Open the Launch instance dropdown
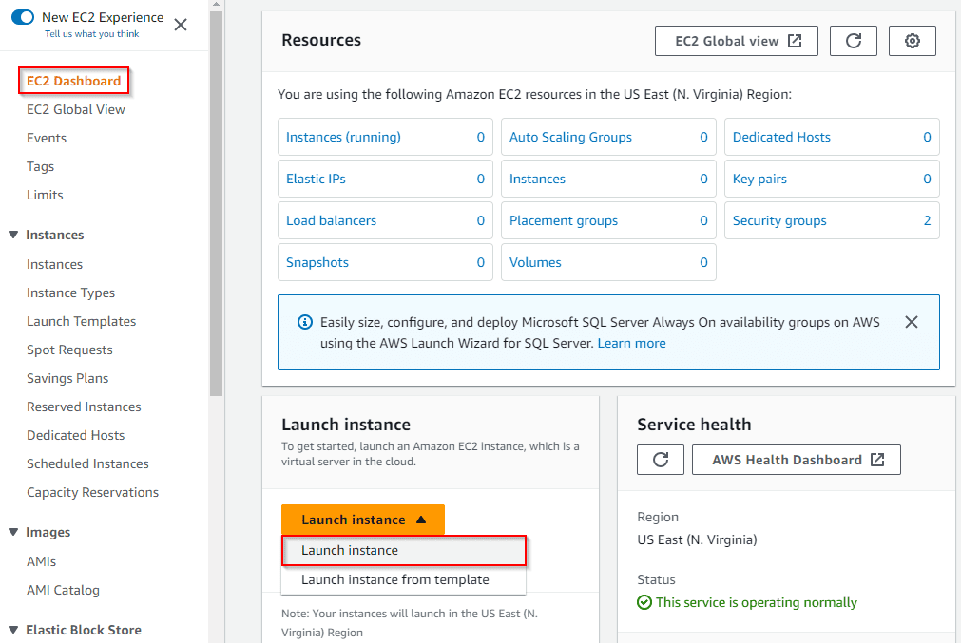 click(362, 520)
